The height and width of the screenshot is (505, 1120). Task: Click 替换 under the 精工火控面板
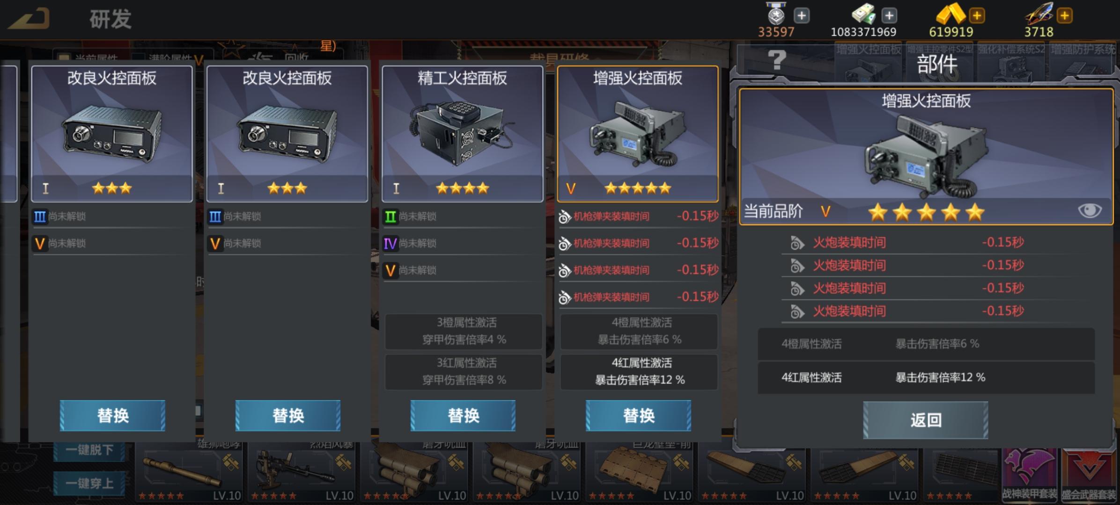[x=463, y=415]
